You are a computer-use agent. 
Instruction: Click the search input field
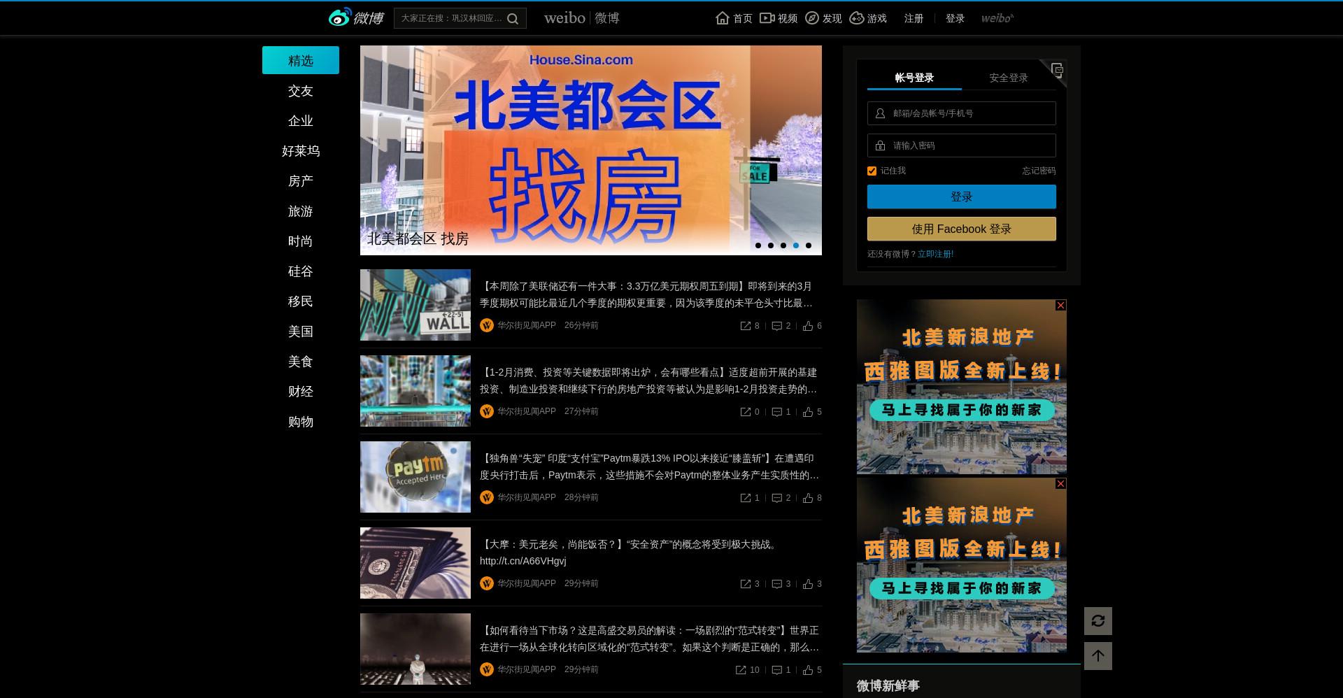click(452, 18)
